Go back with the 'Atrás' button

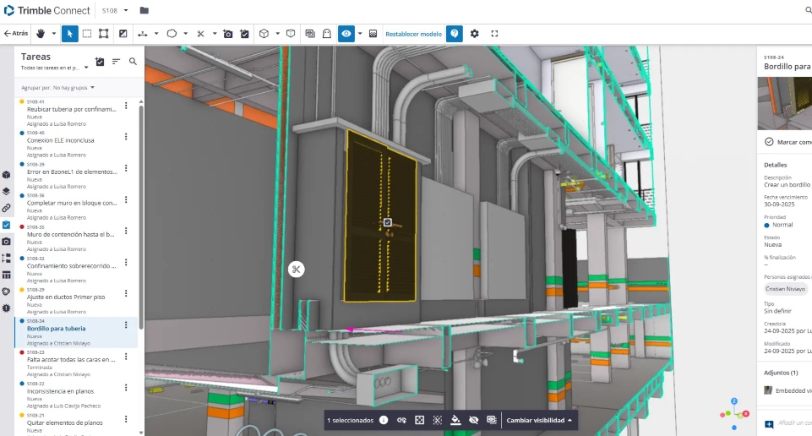(x=16, y=34)
